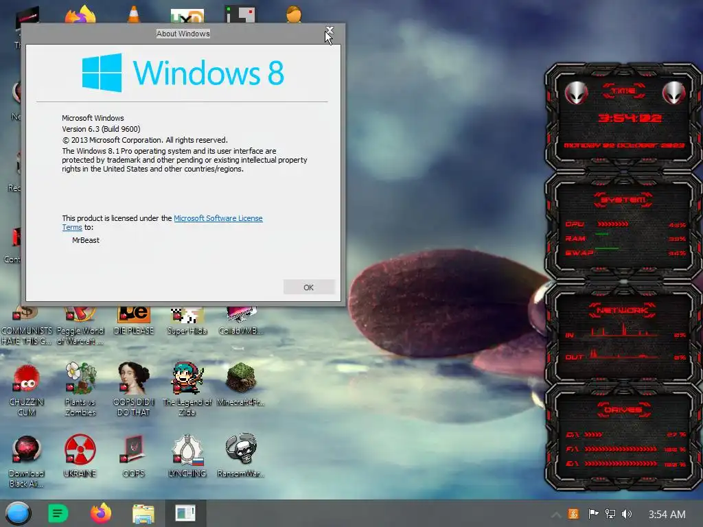Click the 'MrBeast' licensee text
Viewport: 703px width, 527px height.
pos(86,240)
